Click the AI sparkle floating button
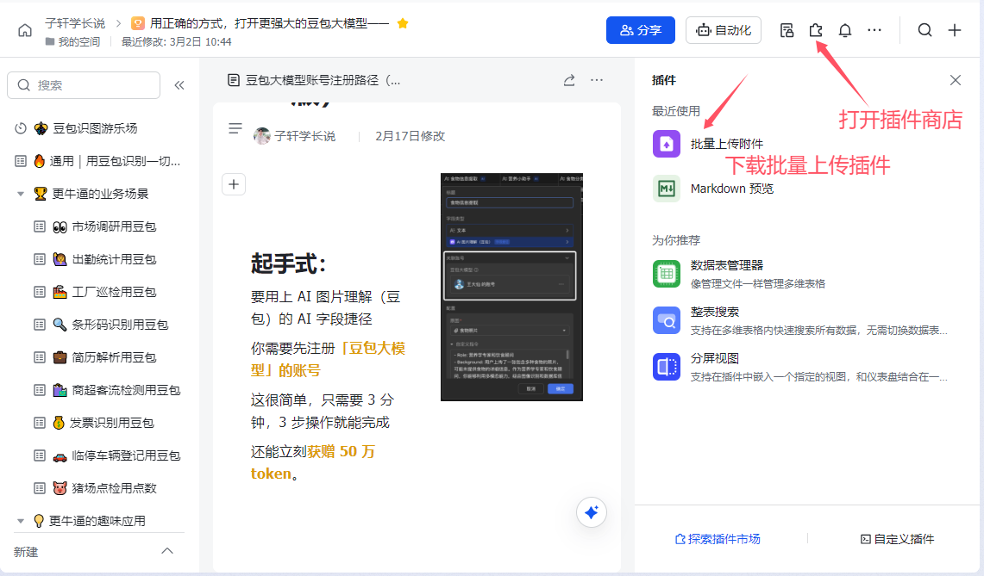Screen dimensions: 984x576 tap(591, 512)
